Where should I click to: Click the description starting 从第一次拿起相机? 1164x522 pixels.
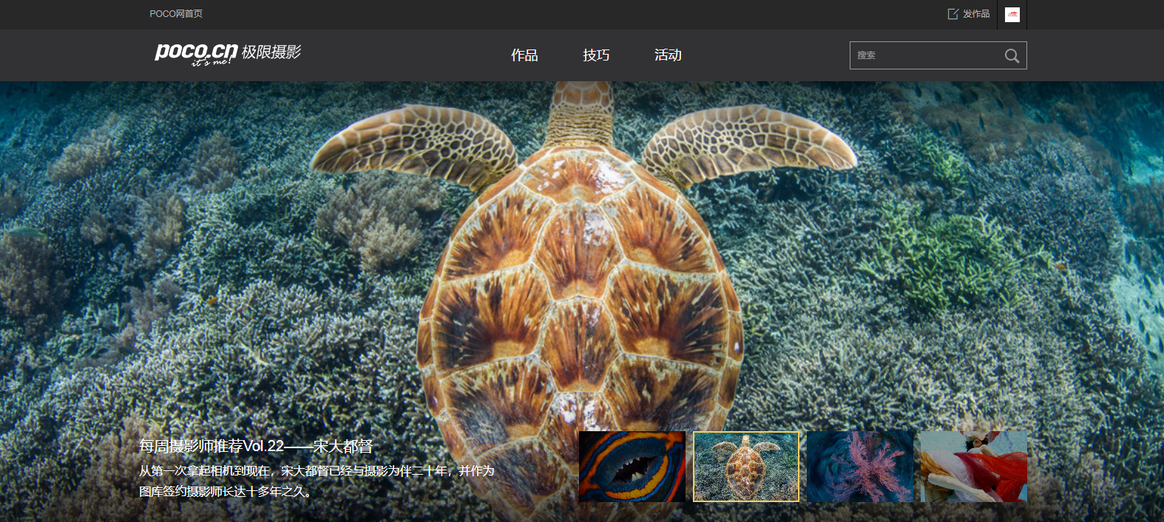(x=317, y=481)
